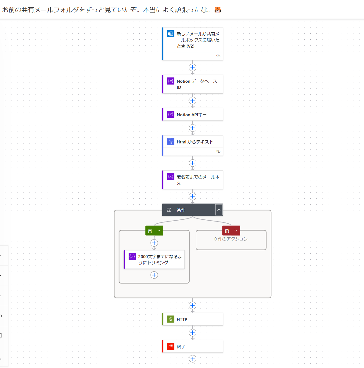
Task: Click the connection link icon on the trigger card
Action: [x=218, y=56]
